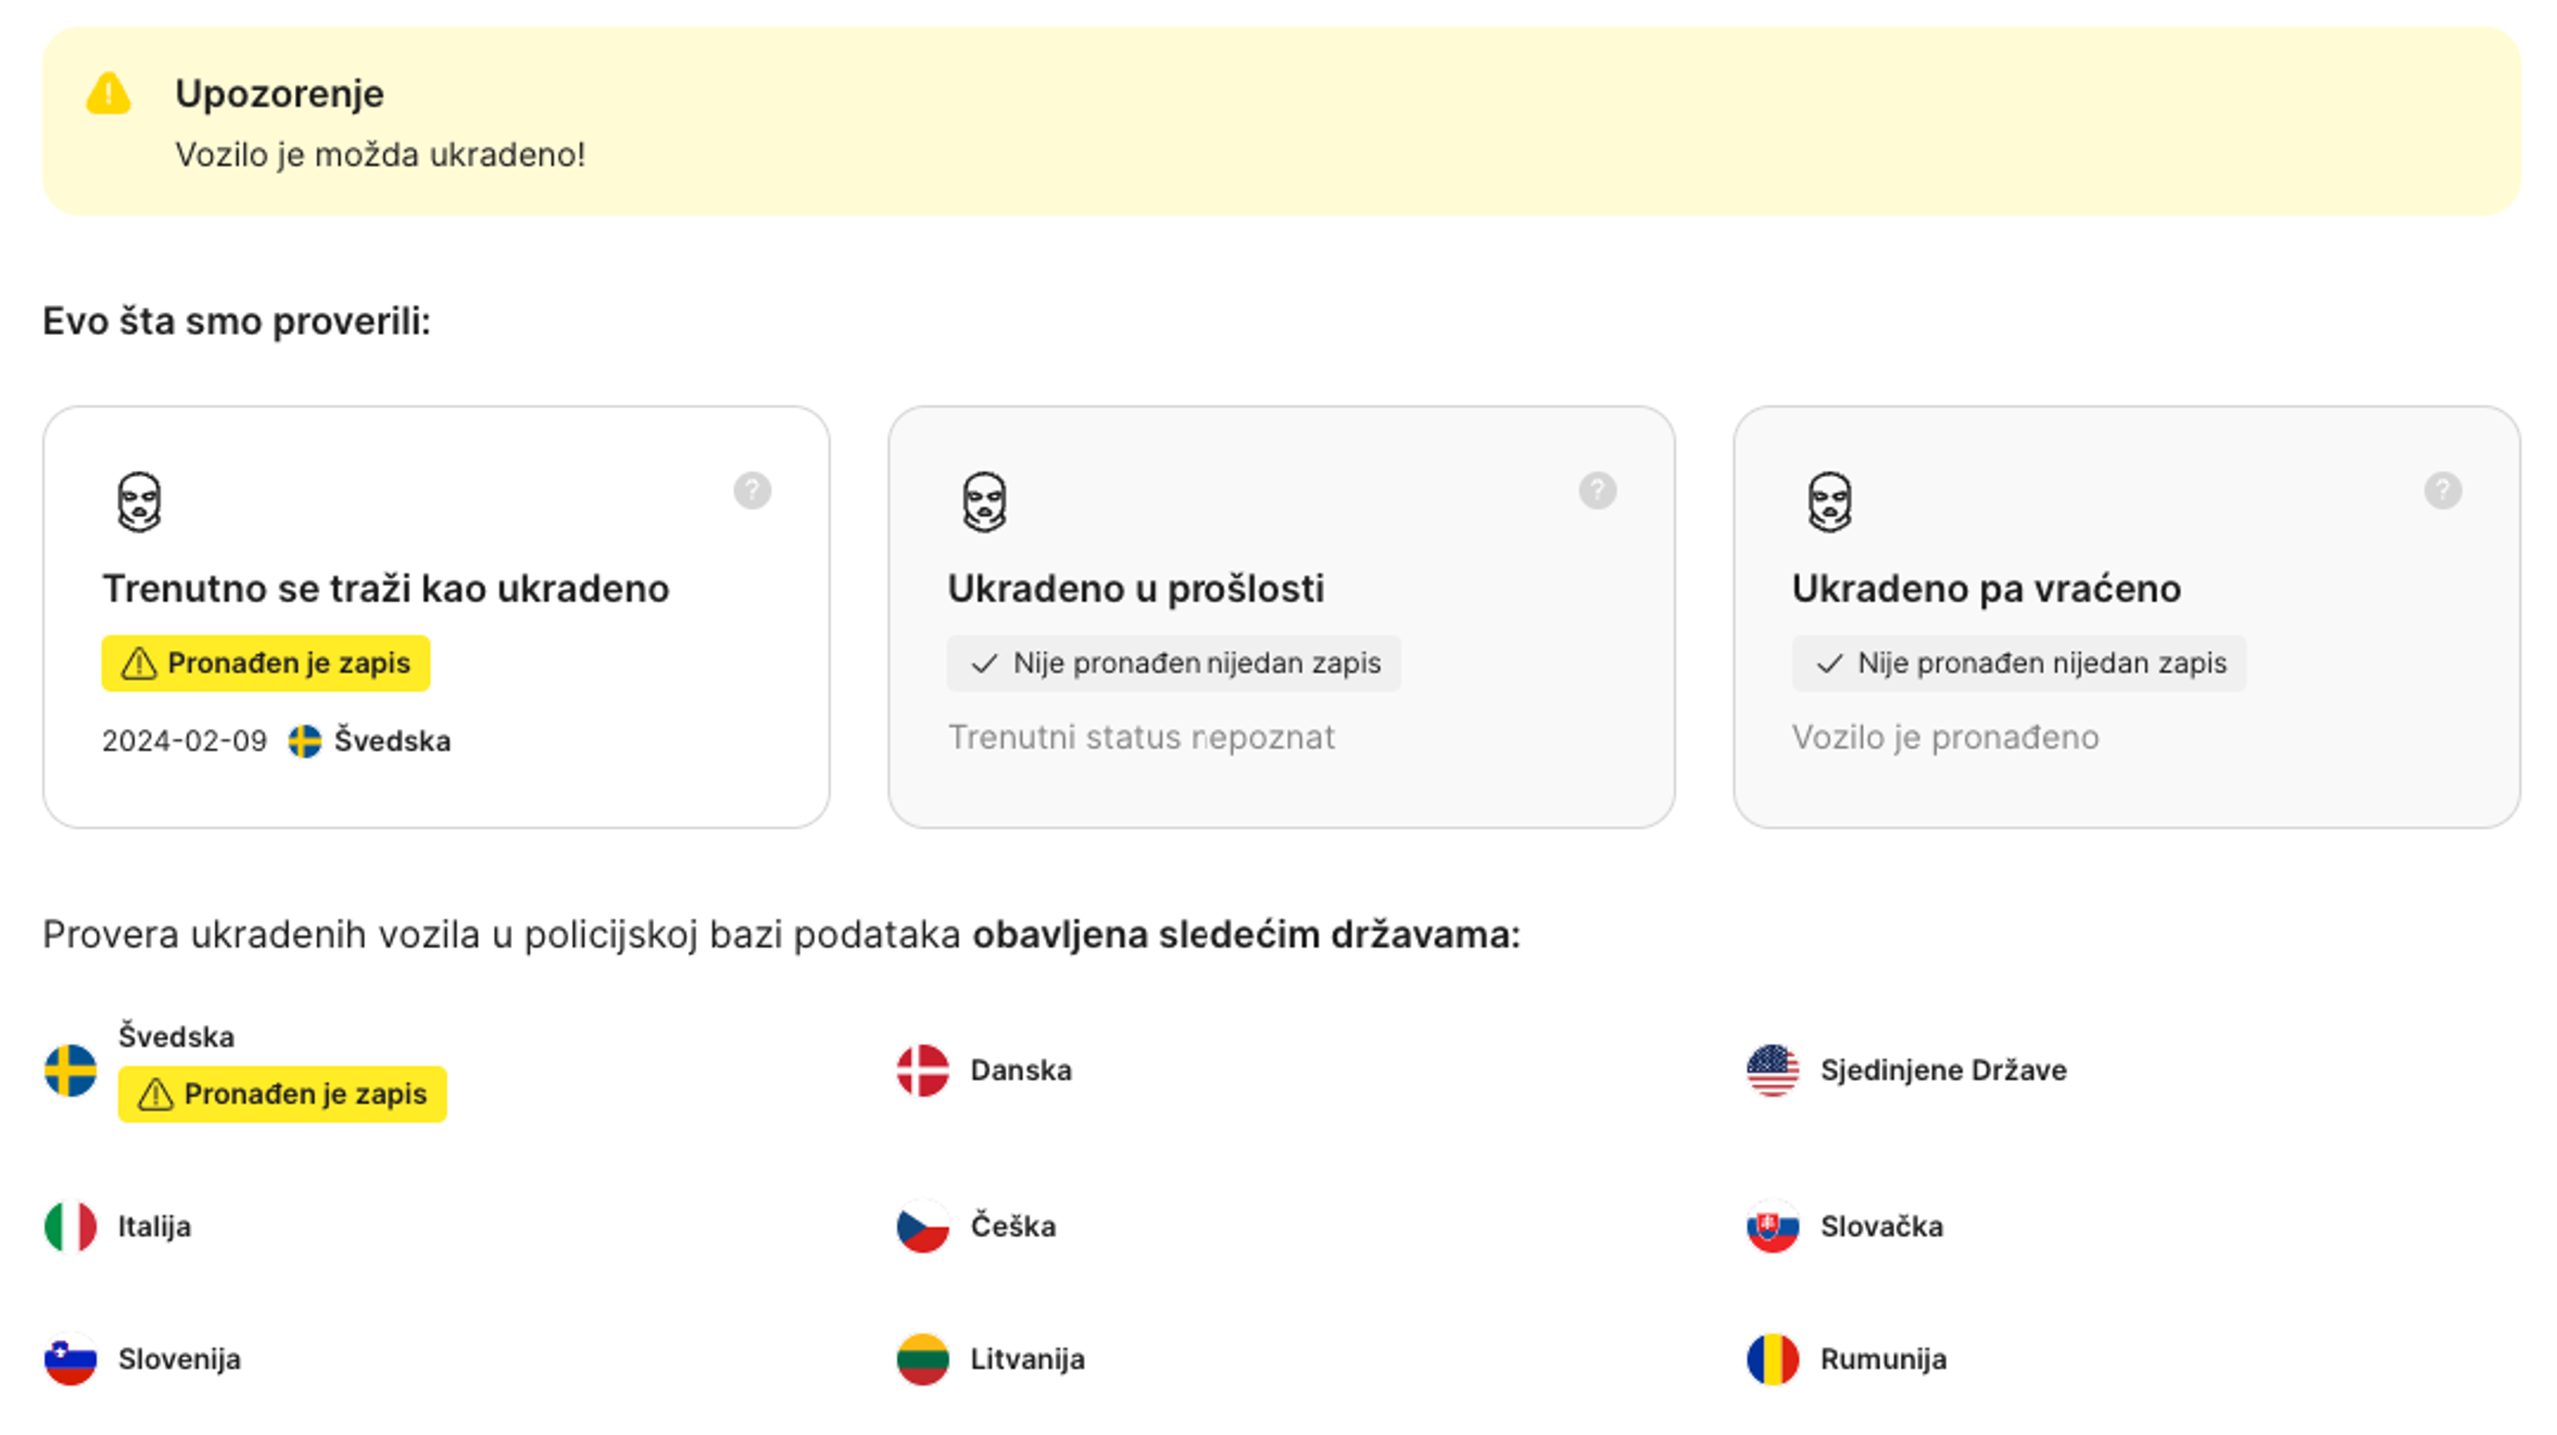Click balaclava icon in 'Trenutno se traži' card
The image size is (2557, 1435).
[139, 502]
